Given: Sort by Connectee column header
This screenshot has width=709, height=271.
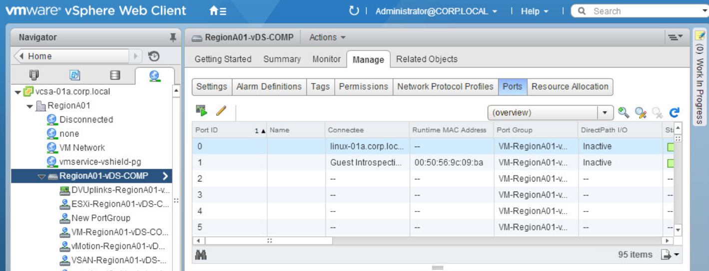Looking at the screenshot, I should [x=367, y=130].
